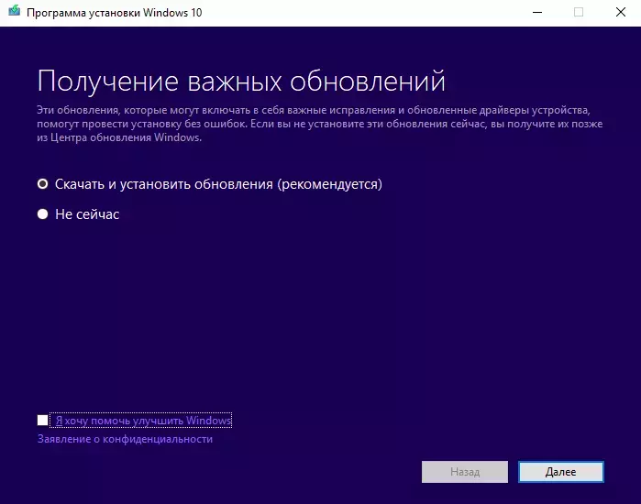Click the title 'Программа установки Windows 10'
This screenshot has width=641, height=504.
[115, 13]
